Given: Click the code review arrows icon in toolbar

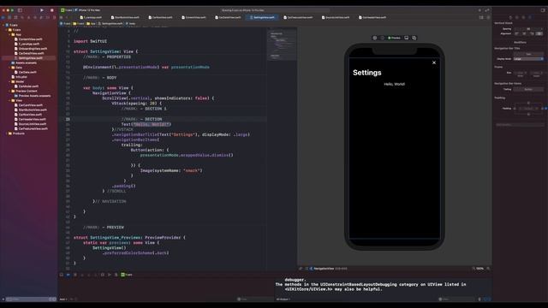Looking at the screenshot, I should point(487,10).
